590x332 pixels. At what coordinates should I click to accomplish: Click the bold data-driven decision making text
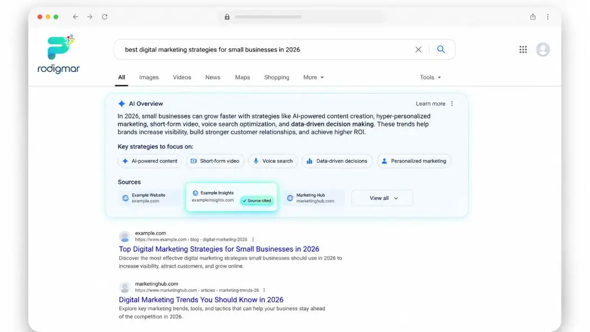332,124
